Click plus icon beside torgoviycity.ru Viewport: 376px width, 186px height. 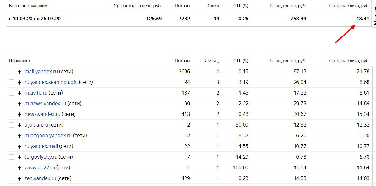(x=19, y=157)
